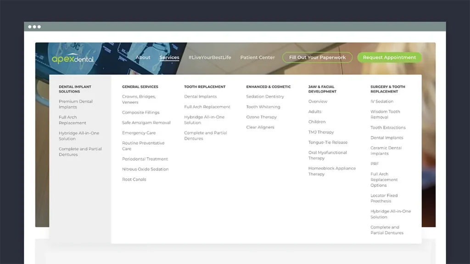The image size is (470, 264).
Task: Choose Wisdom Tooth Removal link
Action: pos(385,114)
